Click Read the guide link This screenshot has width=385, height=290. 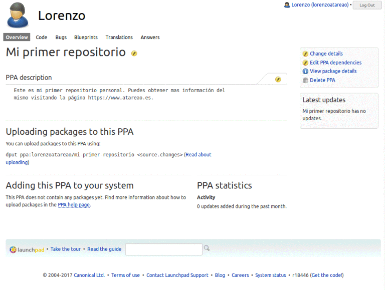point(104,249)
